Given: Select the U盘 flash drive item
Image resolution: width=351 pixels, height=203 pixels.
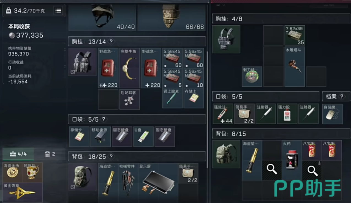Looking at the screenshot, I should pyautogui.click(x=143, y=136).
